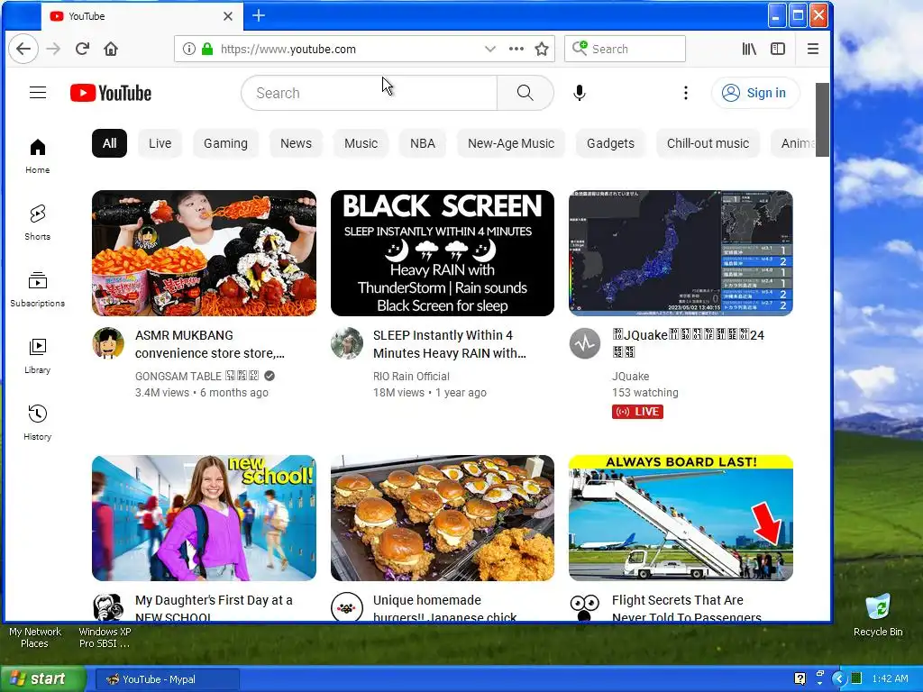Open the browser Library icon
The width and height of the screenshot is (923, 692).
(749, 49)
